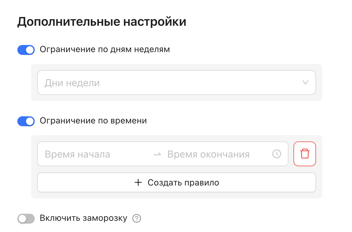
Task: Open the Дни недели dropdown
Action: coord(174,83)
